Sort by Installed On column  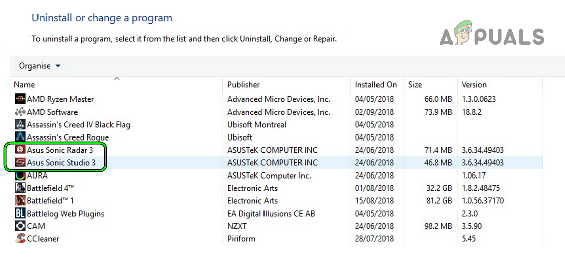coord(375,85)
